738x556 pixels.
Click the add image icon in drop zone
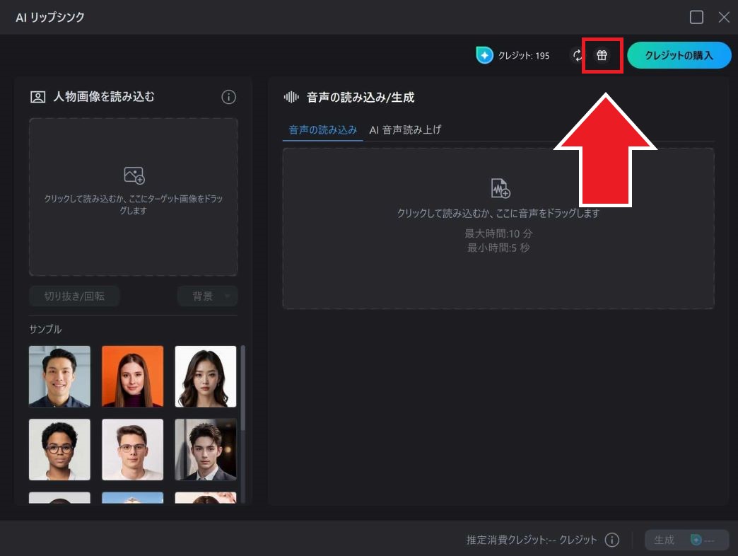coord(134,175)
